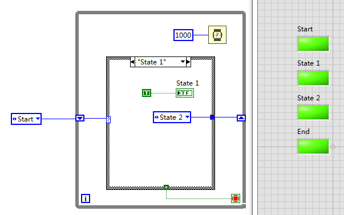Image resolution: width=344 pixels, height=215 pixels.
Task: Toggle the End LED indicator
Action: 313,147
